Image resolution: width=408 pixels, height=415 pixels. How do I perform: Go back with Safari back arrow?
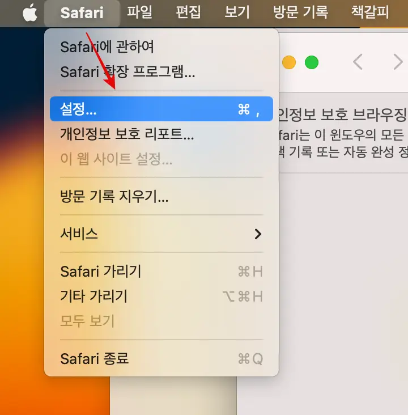click(358, 62)
